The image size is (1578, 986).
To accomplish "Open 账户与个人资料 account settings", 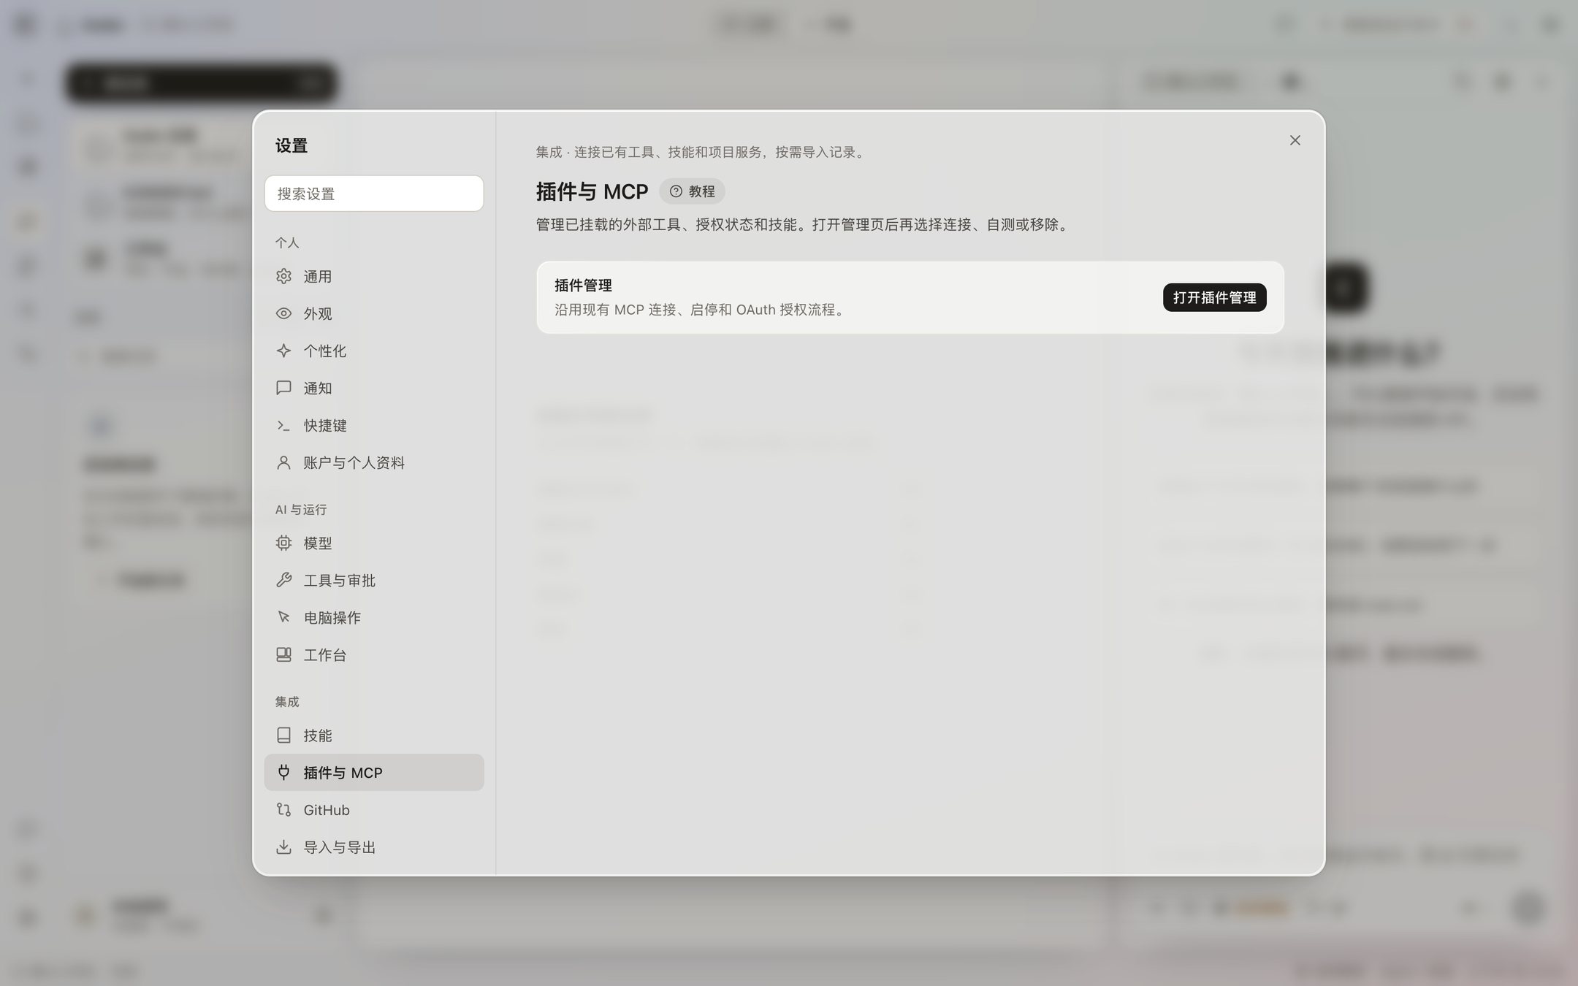I will [373, 462].
